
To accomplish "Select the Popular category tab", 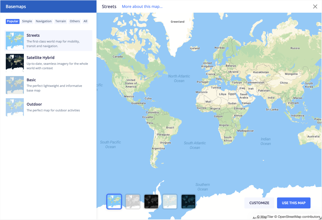I will coord(13,21).
